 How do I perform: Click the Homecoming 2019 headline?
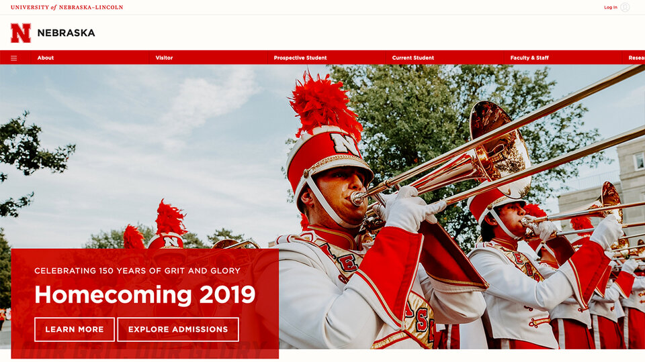click(145, 295)
